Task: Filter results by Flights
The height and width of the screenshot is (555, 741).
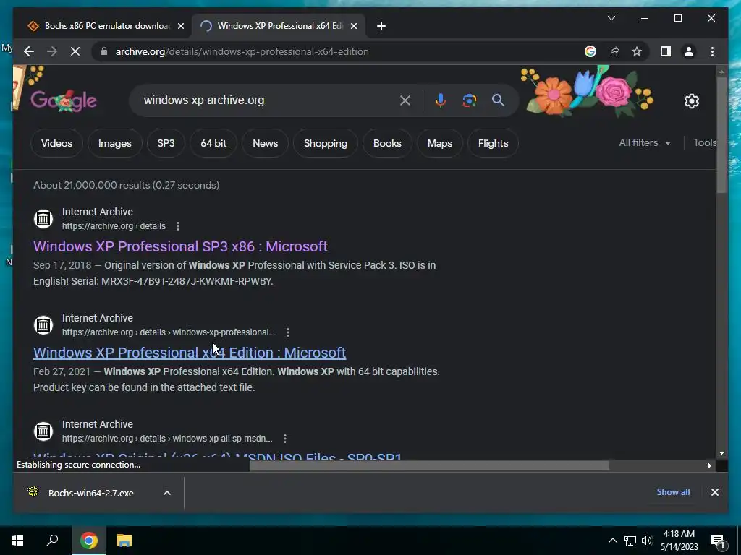Action: [x=493, y=143]
